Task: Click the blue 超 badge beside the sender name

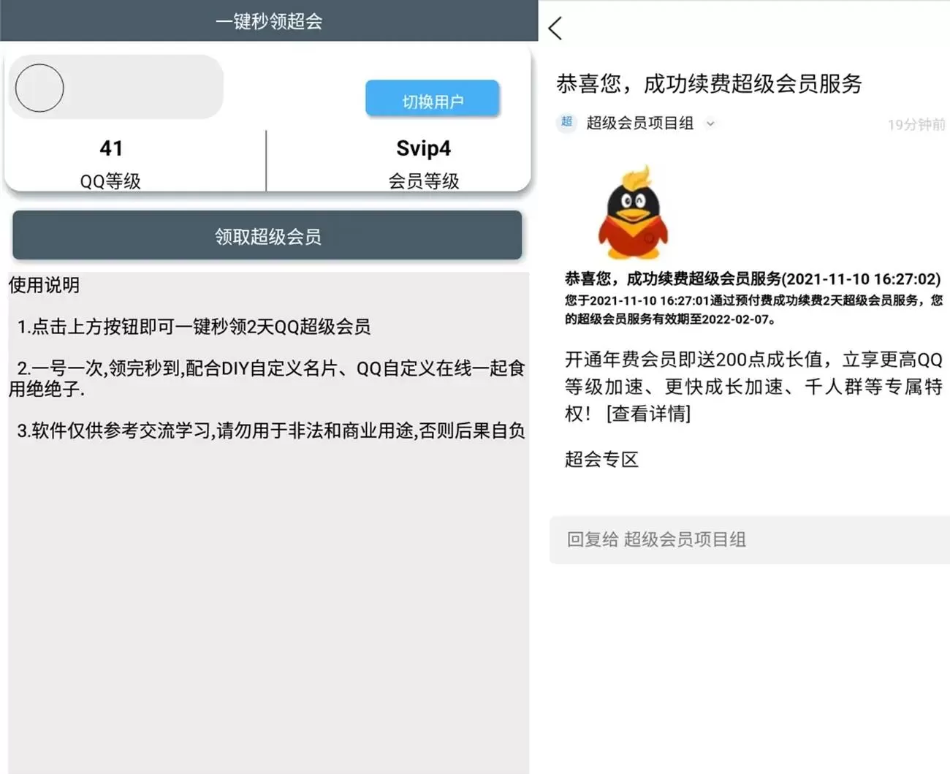Action: [566, 123]
